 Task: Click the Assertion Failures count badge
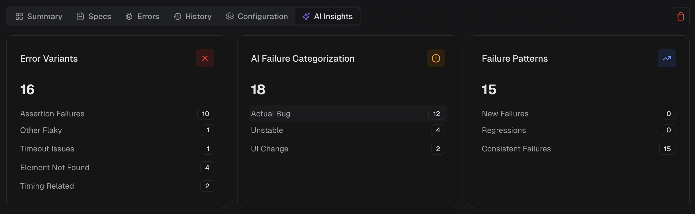click(206, 114)
